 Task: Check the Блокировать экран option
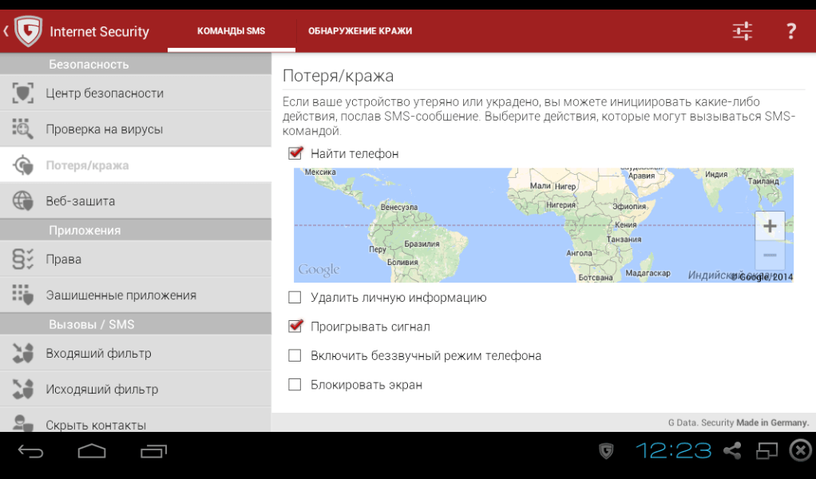(294, 384)
